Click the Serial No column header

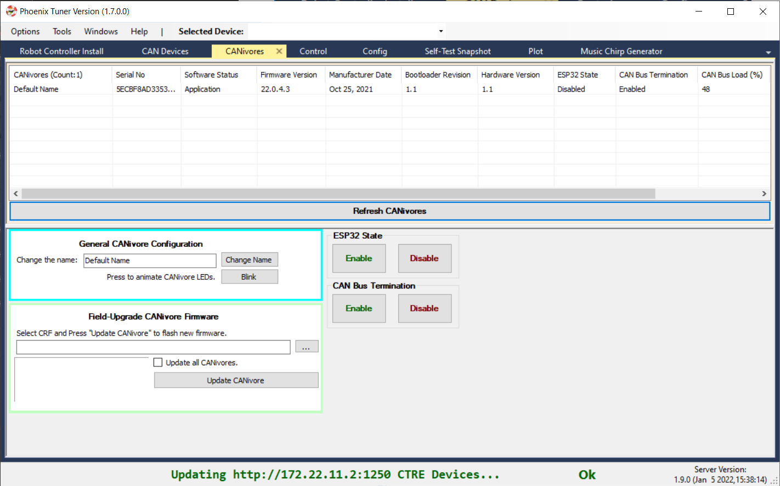coord(146,75)
